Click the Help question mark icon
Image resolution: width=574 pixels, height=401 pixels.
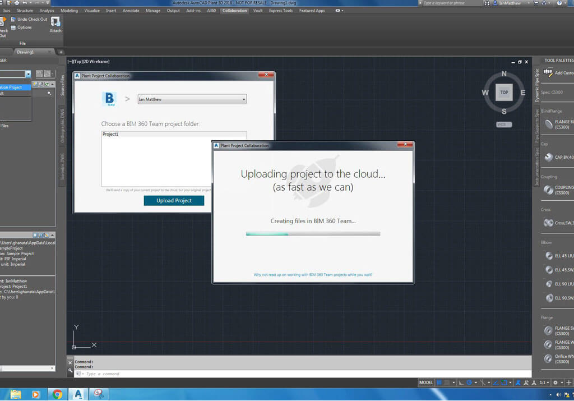click(559, 3)
